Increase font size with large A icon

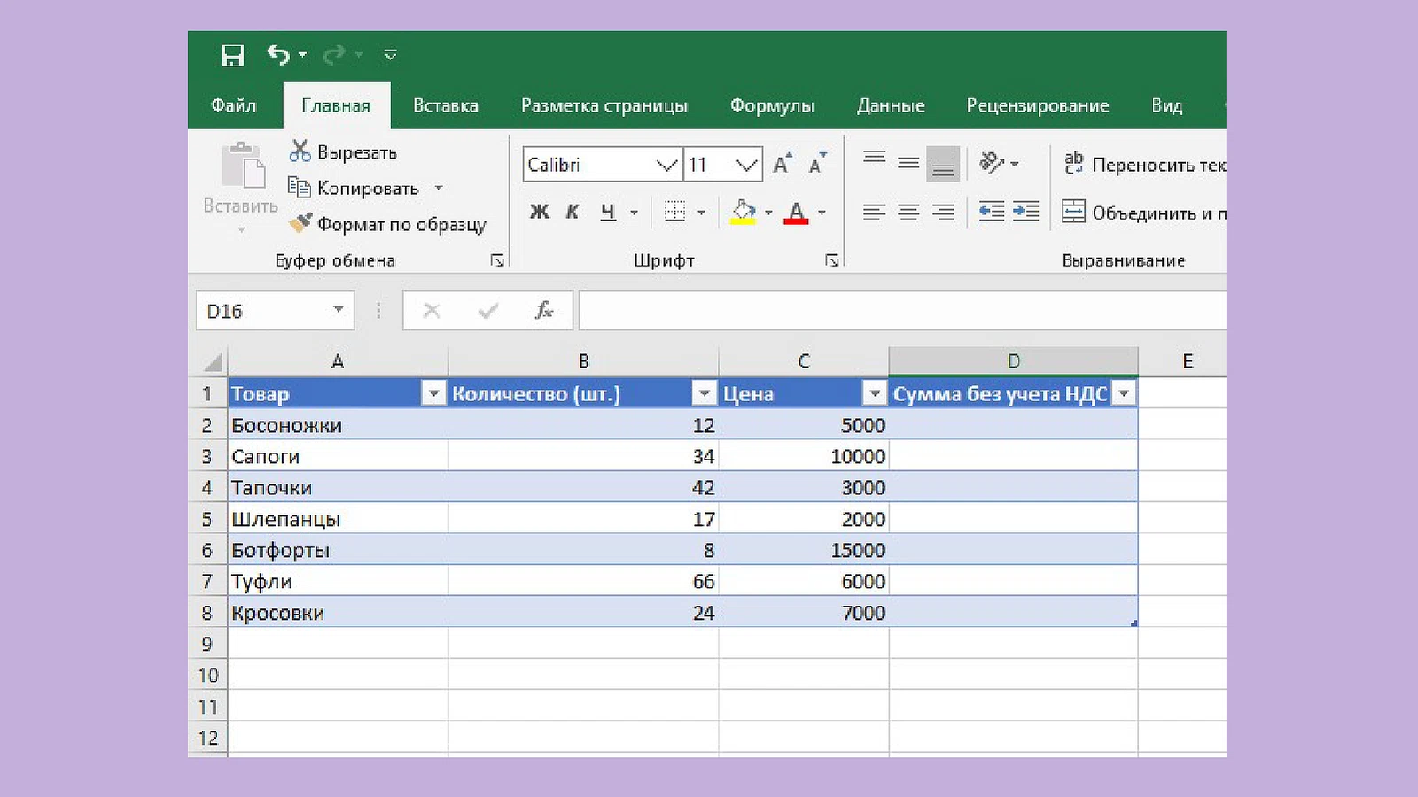click(783, 164)
